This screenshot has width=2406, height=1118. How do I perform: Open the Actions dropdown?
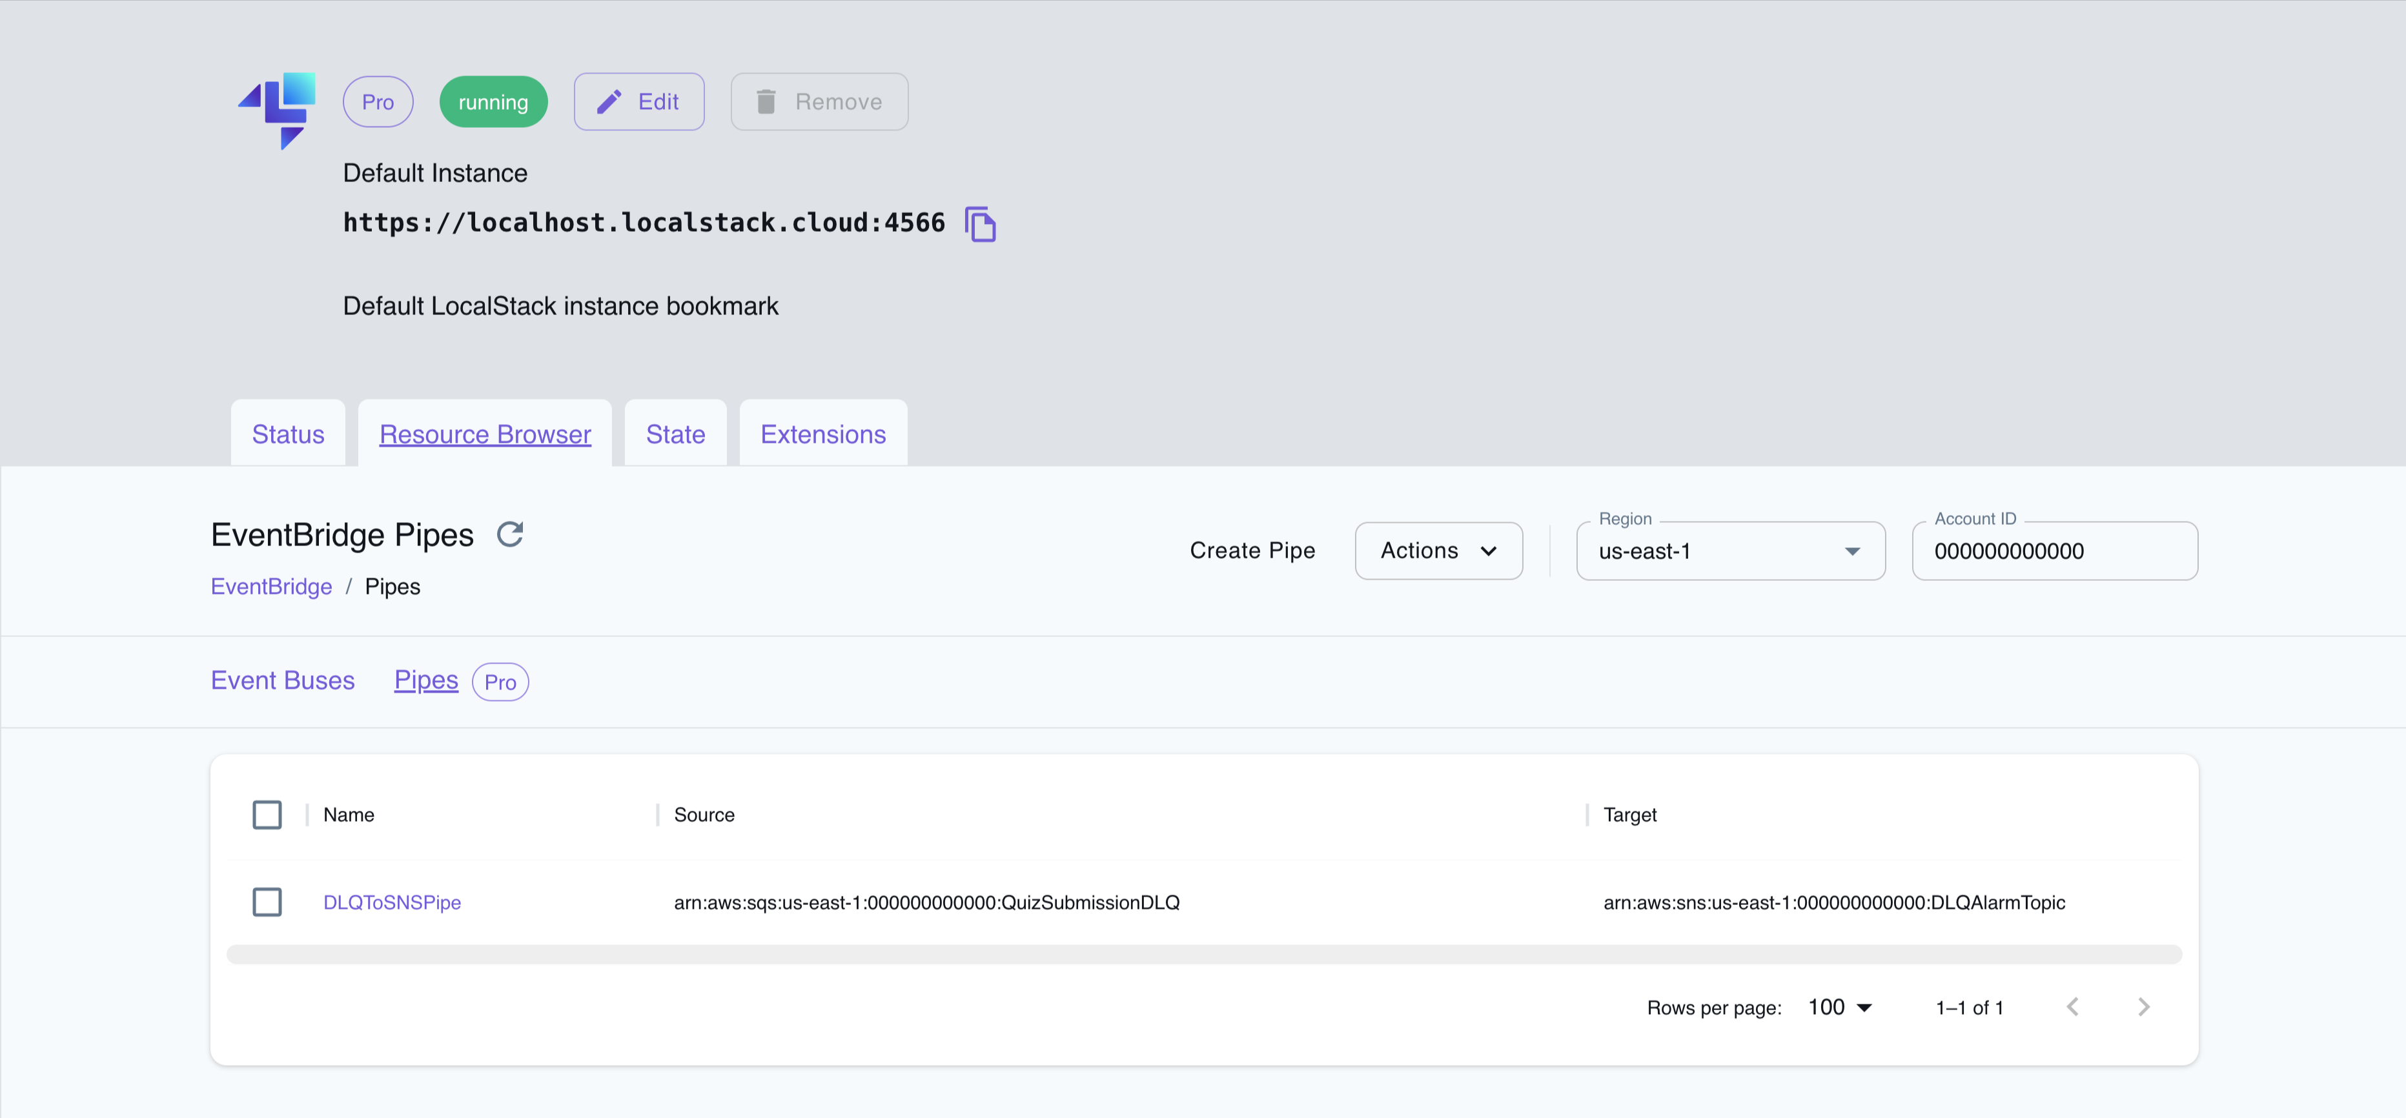click(1438, 550)
